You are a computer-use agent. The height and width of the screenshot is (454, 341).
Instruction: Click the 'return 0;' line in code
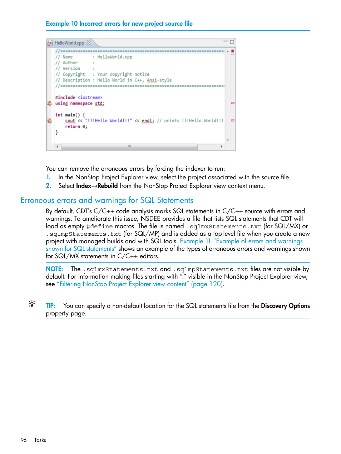pyautogui.click(x=76, y=126)
